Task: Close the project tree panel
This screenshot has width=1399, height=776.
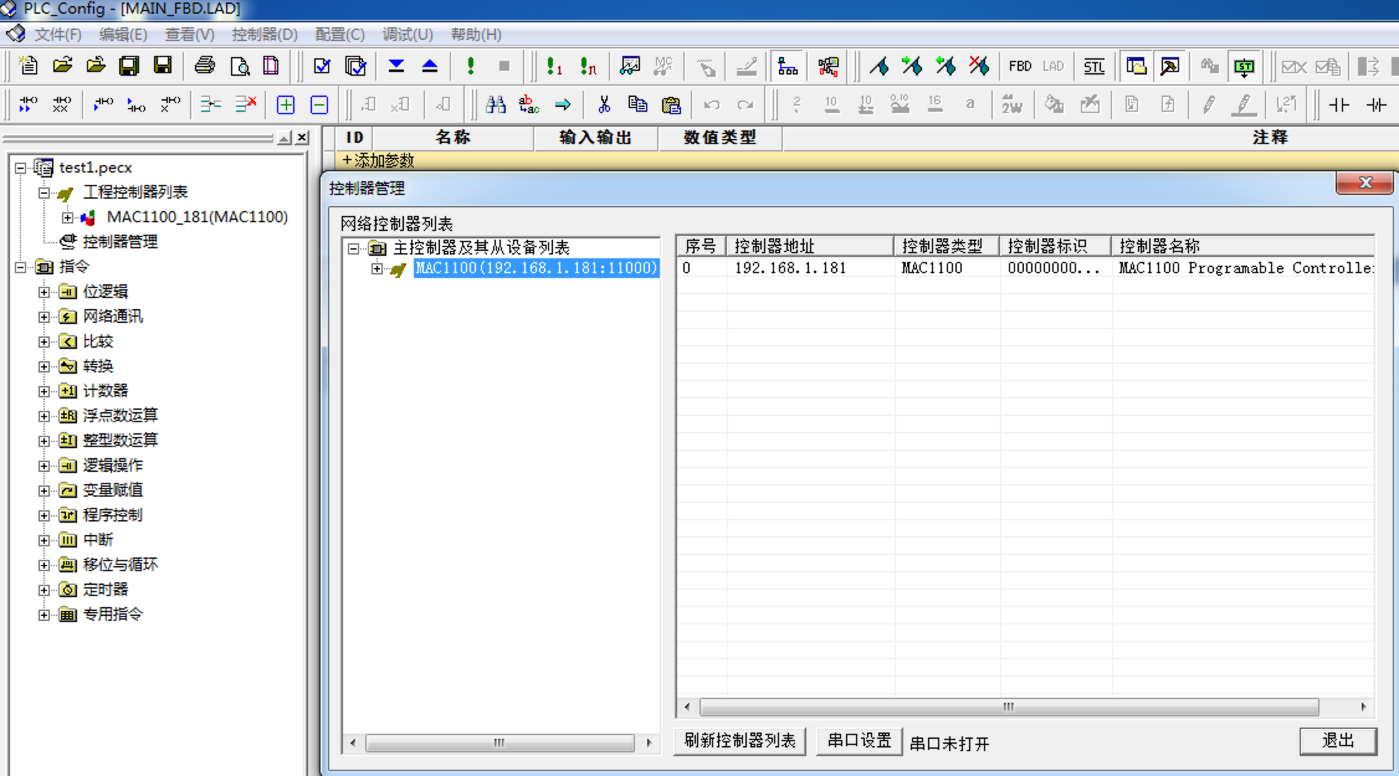Action: 303,138
